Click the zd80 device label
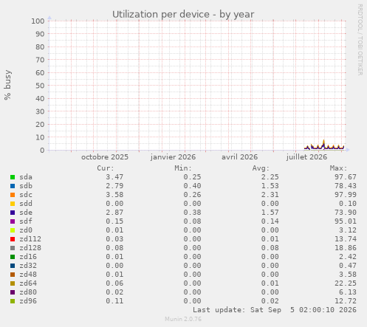 pos(28,292)
